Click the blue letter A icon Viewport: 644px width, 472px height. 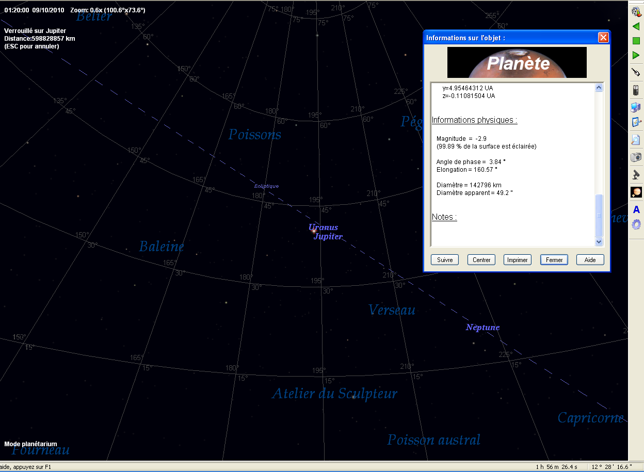pos(636,209)
